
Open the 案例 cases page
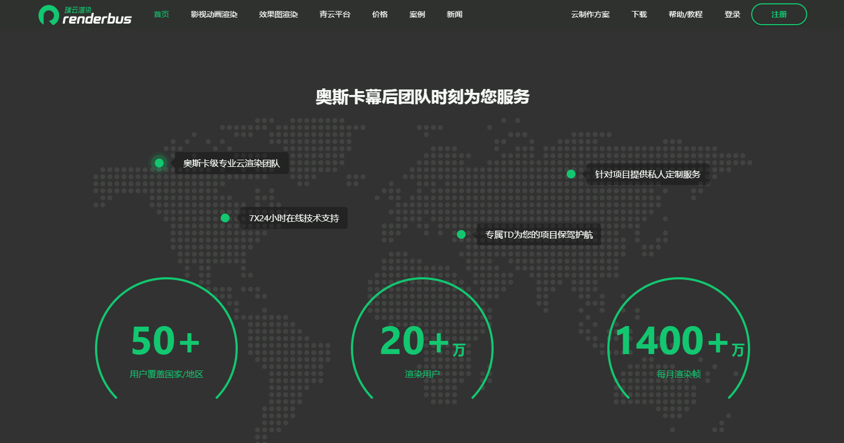[x=417, y=14]
